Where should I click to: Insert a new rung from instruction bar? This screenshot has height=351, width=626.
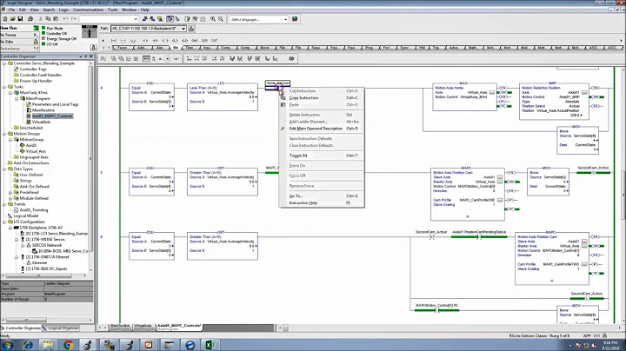[x=114, y=40]
